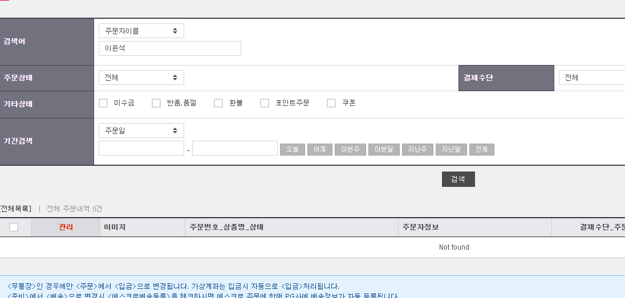625x298 pixels.
Task: Choose the 이번주 period button
Action: 350,149
